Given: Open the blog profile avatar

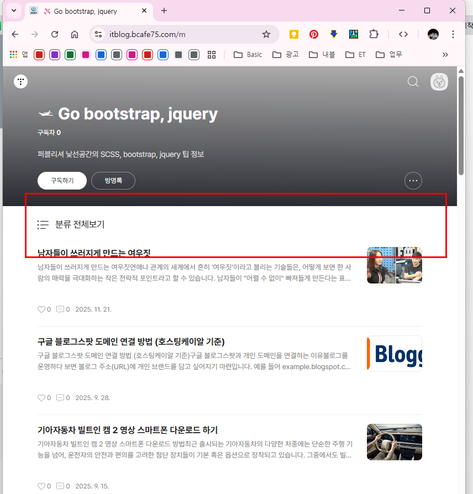Looking at the screenshot, I should (x=439, y=82).
